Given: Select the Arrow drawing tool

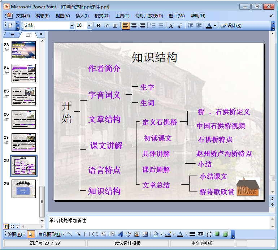Looking at the screenshot, I should [x=79, y=234].
